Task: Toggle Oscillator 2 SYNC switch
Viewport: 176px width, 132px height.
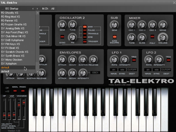Action: pos(62,37)
